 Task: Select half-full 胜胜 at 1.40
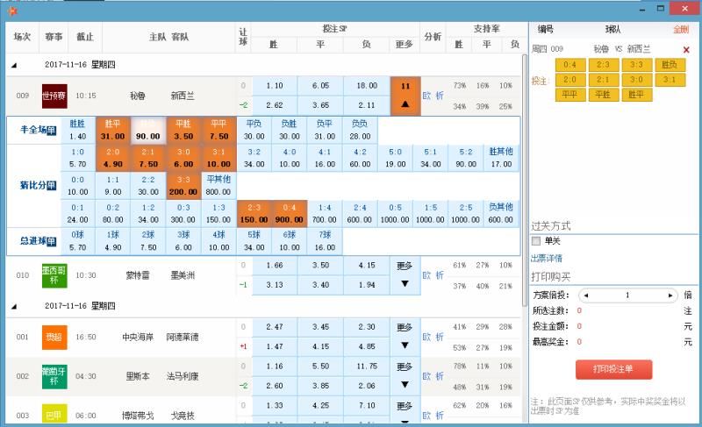[x=78, y=130]
